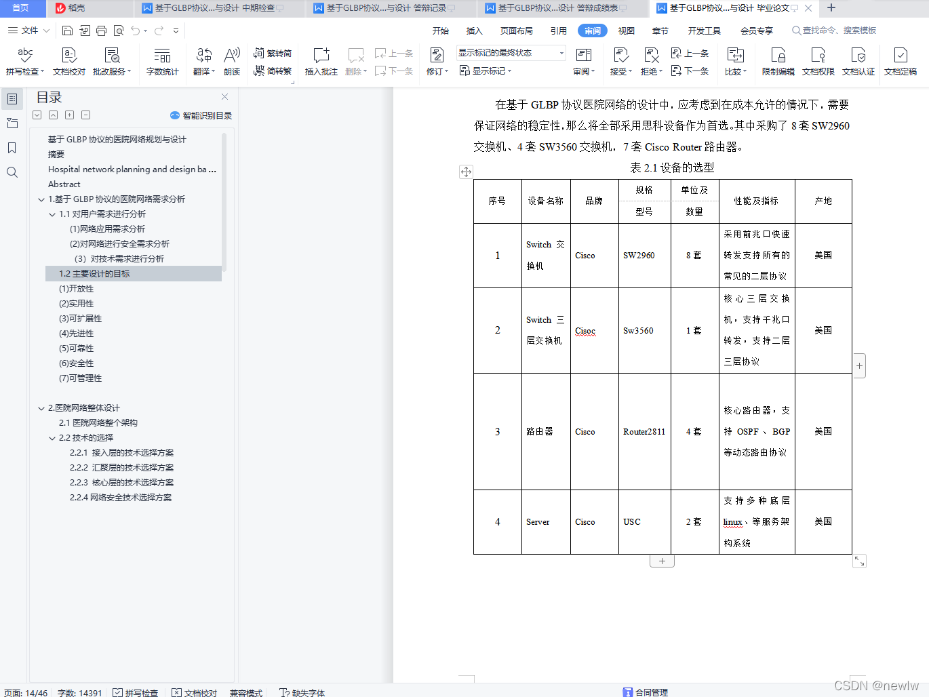Click the 文档定稿 finalize icon
Image resolution: width=929 pixels, height=697 pixels.
901,61
